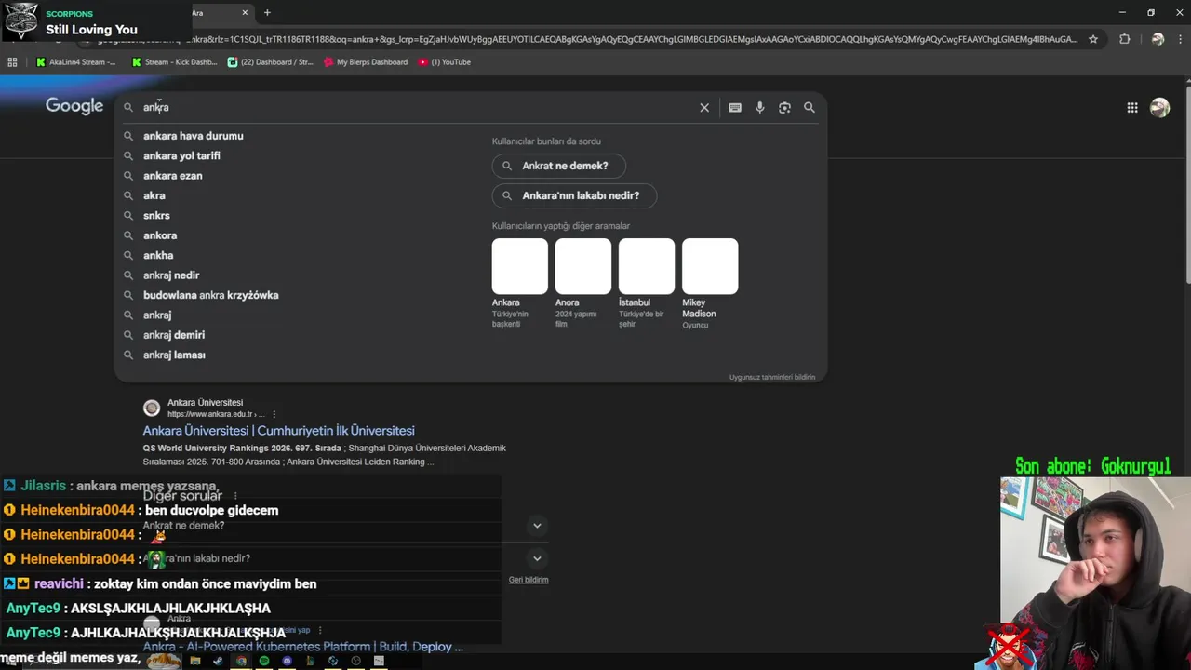
Task: Open My Blerps Dashboard bookmark
Action: (x=366, y=62)
